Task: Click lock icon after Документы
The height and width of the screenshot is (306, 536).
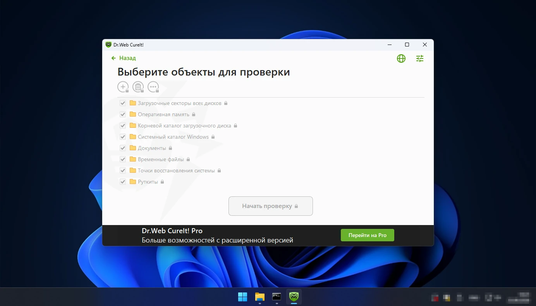Action: pyautogui.click(x=170, y=148)
